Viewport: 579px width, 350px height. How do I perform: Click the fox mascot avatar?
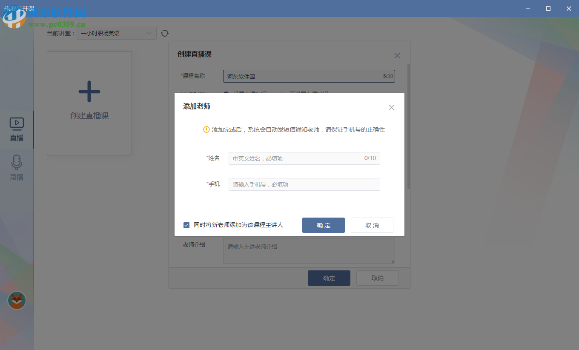point(16,300)
